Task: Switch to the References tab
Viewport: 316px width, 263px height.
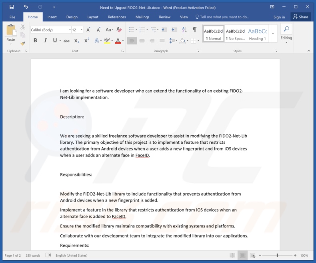Action: (x=117, y=17)
